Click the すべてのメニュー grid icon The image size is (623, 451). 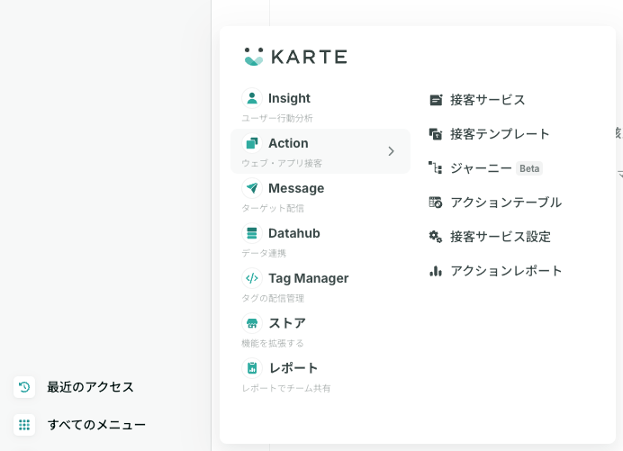tap(24, 425)
